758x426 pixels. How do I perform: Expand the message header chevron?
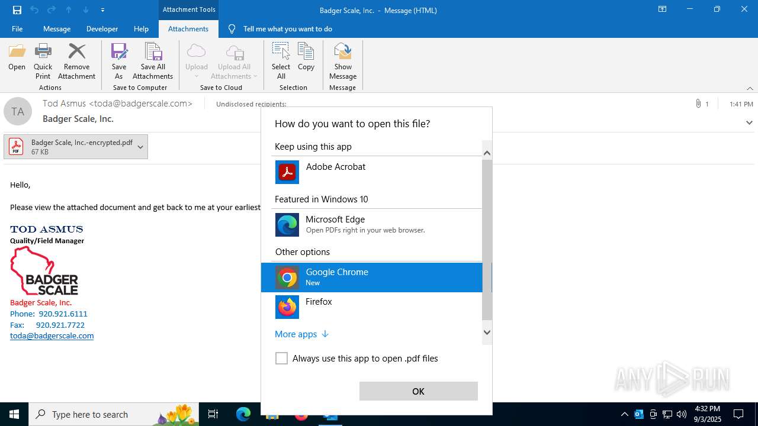point(749,122)
